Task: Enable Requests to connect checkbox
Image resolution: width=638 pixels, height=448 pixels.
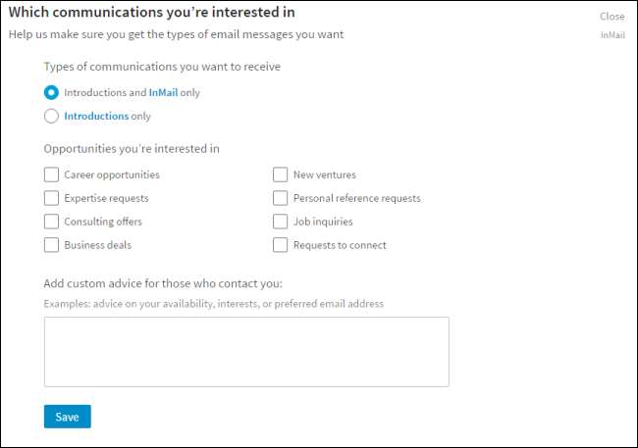Action: coord(281,245)
